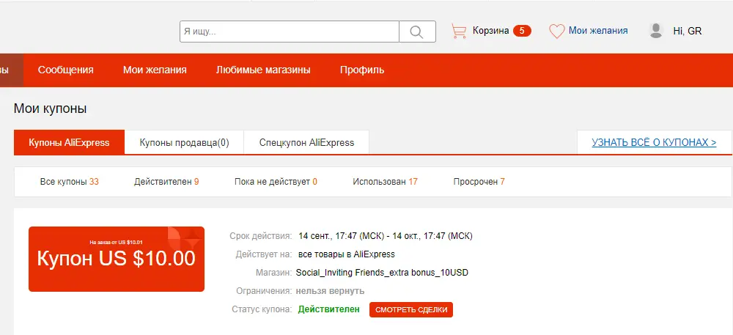This screenshot has height=335, width=733.
Task: Click the 'СМОТРЕТЬ СДЕЛКИ' button
Action: point(411,310)
